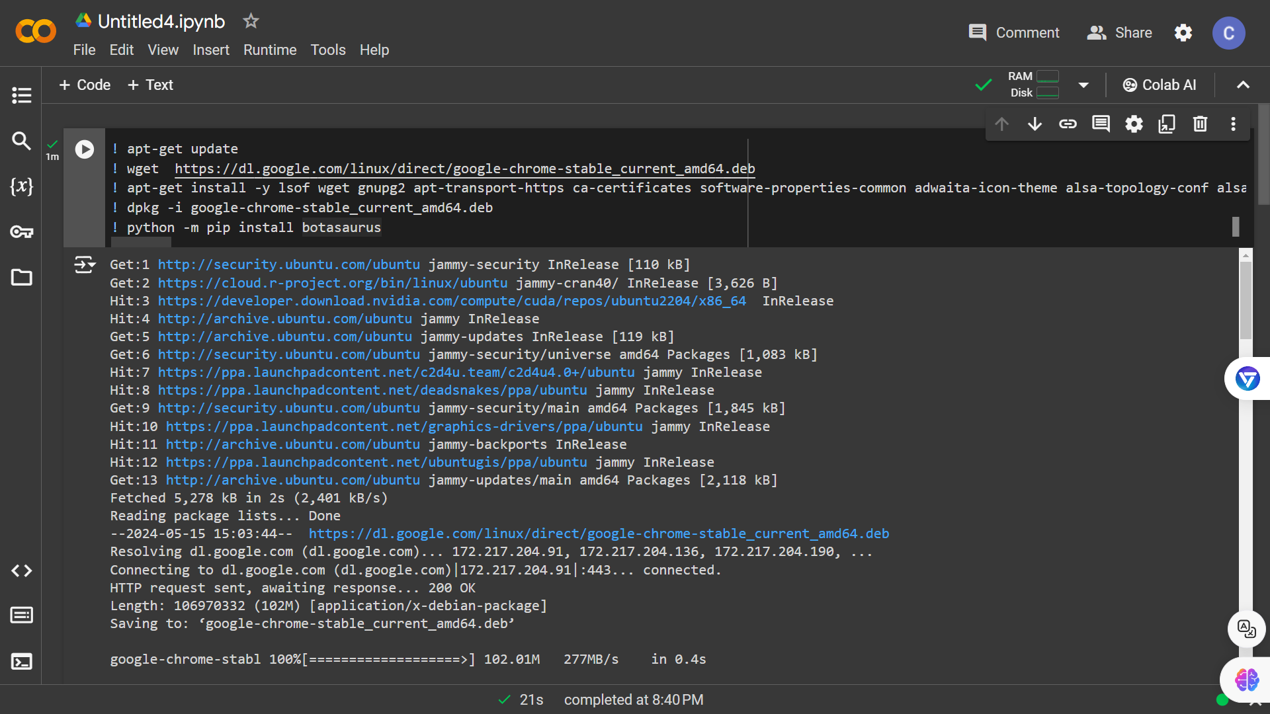
Task: Delete the selected cell
Action: coord(1200,124)
